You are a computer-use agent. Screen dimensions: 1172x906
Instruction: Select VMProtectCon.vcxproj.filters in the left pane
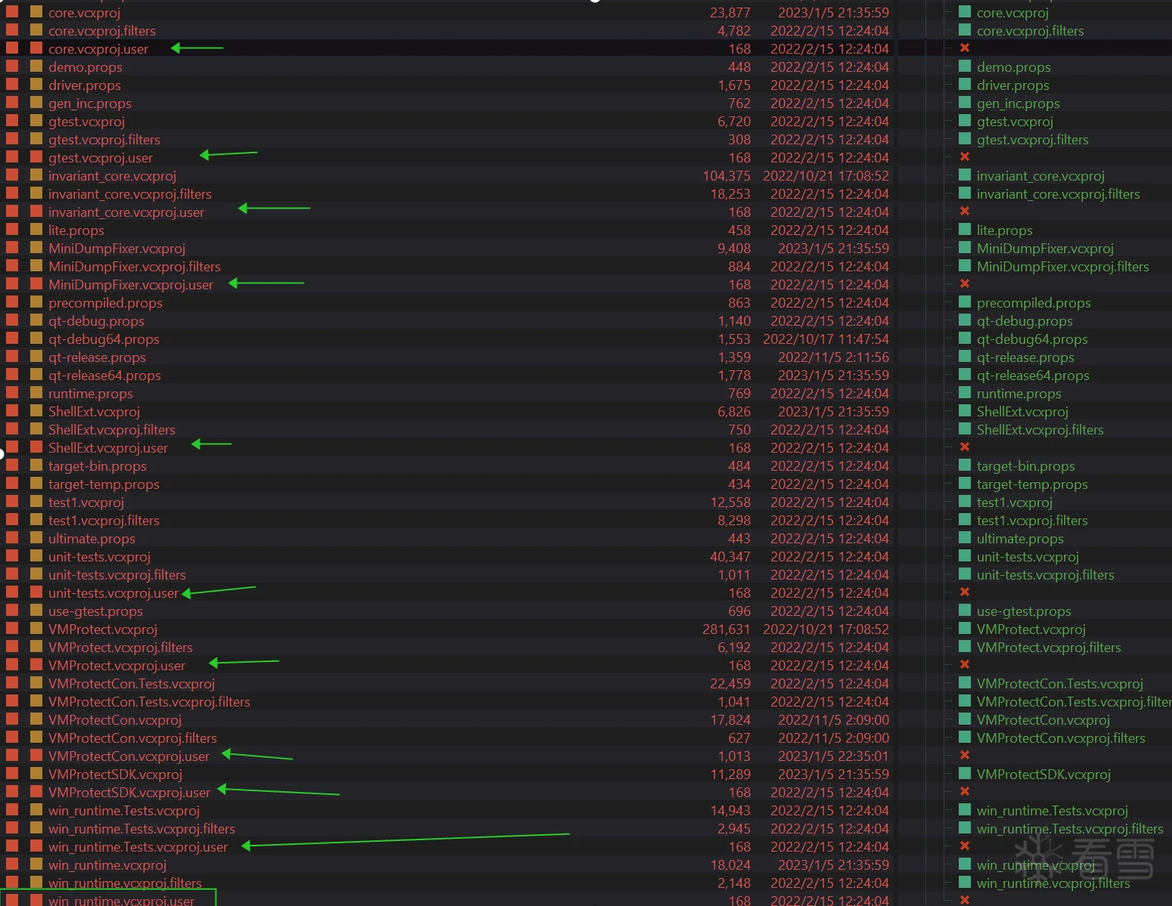132,738
